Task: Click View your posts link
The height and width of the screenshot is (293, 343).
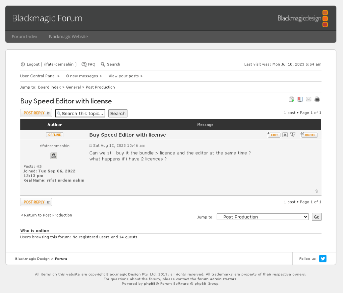Action: coord(125,76)
